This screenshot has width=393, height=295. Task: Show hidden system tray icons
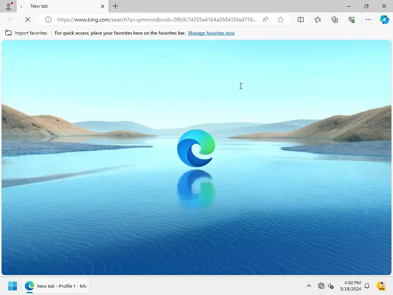[x=309, y=286]
